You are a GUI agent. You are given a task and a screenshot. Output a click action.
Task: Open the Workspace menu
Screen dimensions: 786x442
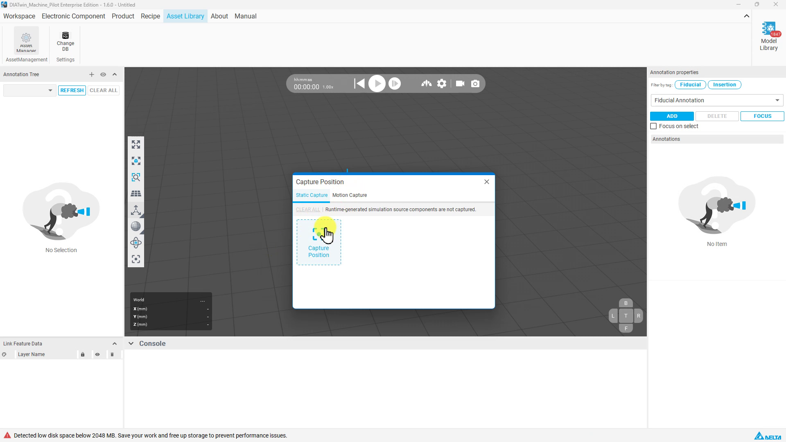[x=19, y=16]
